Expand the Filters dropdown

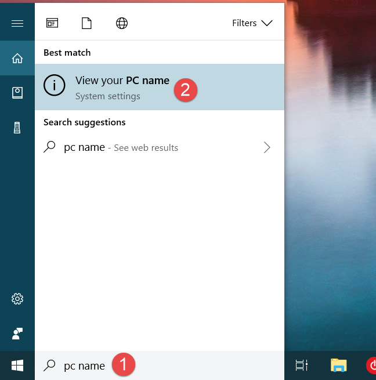252,23
